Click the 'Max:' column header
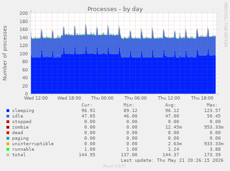The image size is (230, 171). pyautogui.click(x=212, y=105)
